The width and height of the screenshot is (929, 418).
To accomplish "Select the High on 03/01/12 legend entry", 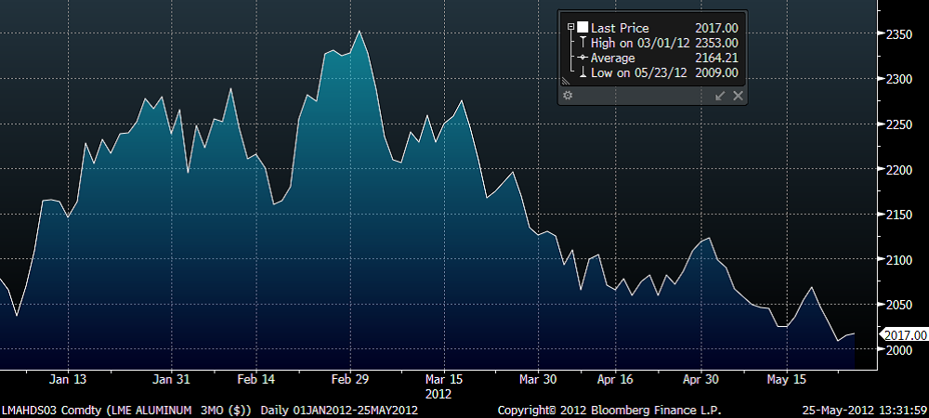I will [637, 43].
